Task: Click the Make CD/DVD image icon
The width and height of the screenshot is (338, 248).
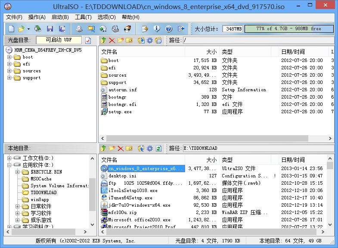Action: tap(79, 29)
